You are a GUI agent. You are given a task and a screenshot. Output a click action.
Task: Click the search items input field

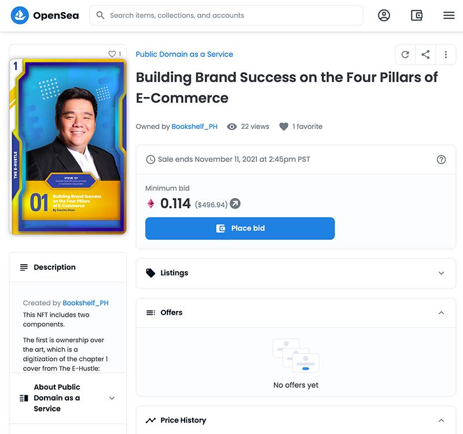point(231,16)
